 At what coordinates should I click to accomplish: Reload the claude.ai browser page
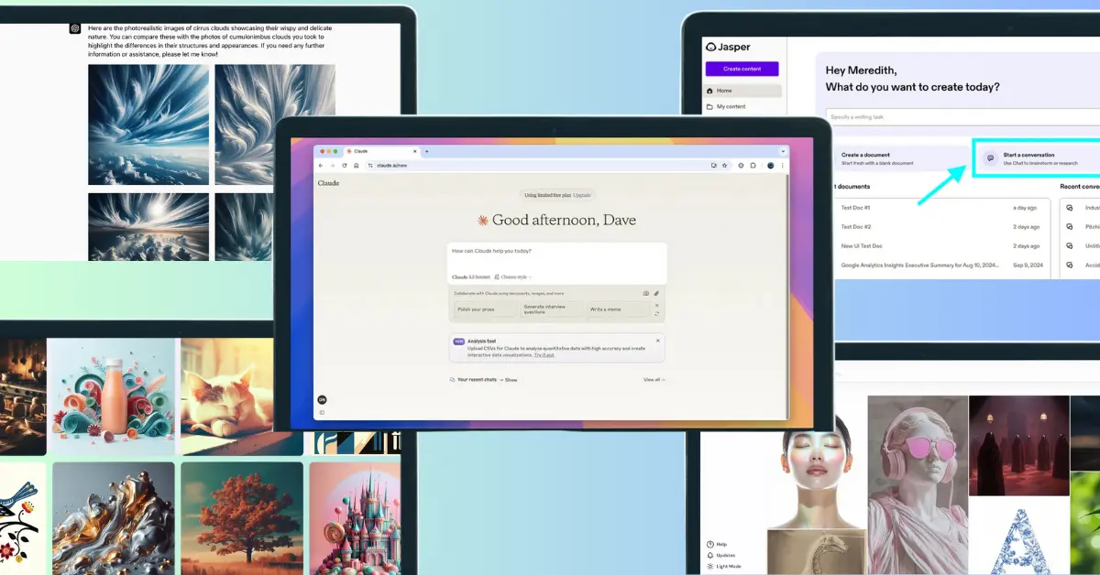(345, 166)
